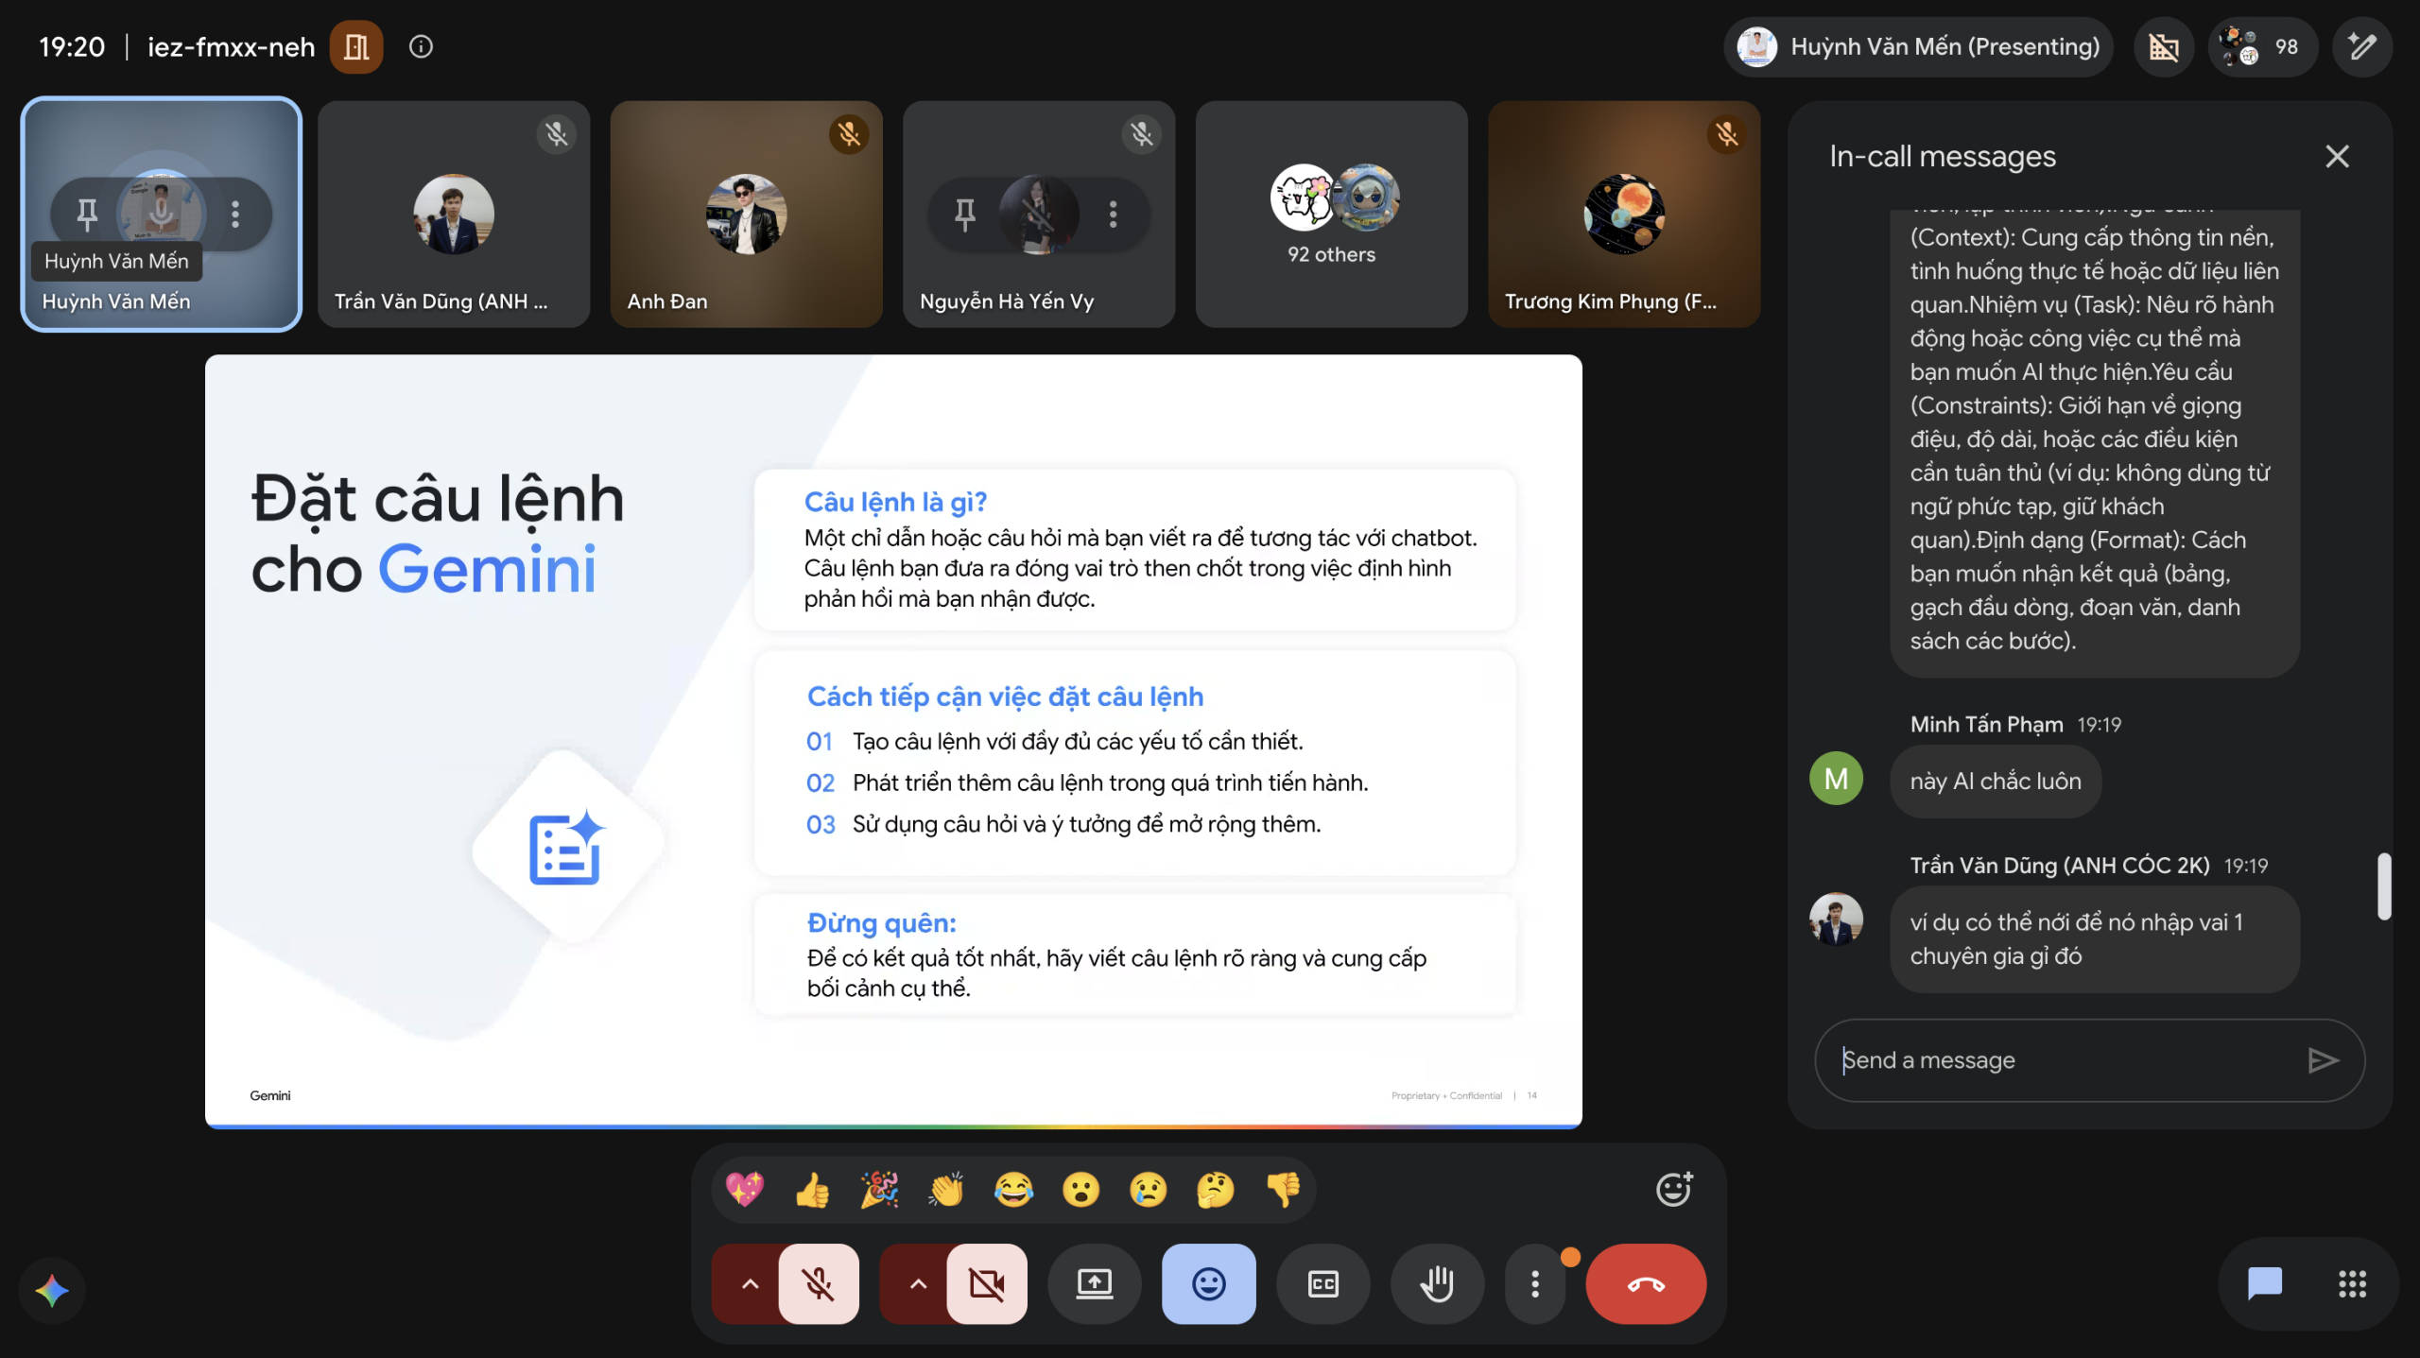Click the shared slide presentation

click(x=893, y=741)
